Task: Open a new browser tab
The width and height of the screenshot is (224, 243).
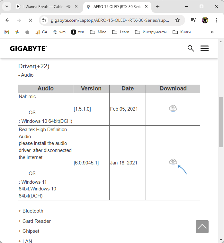Action: pos(158,6)
